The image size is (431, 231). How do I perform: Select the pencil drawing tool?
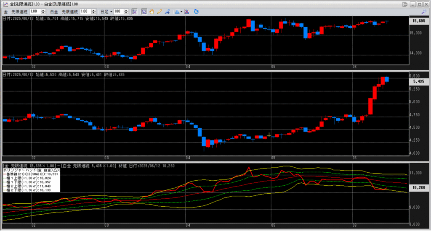point(160,11)
